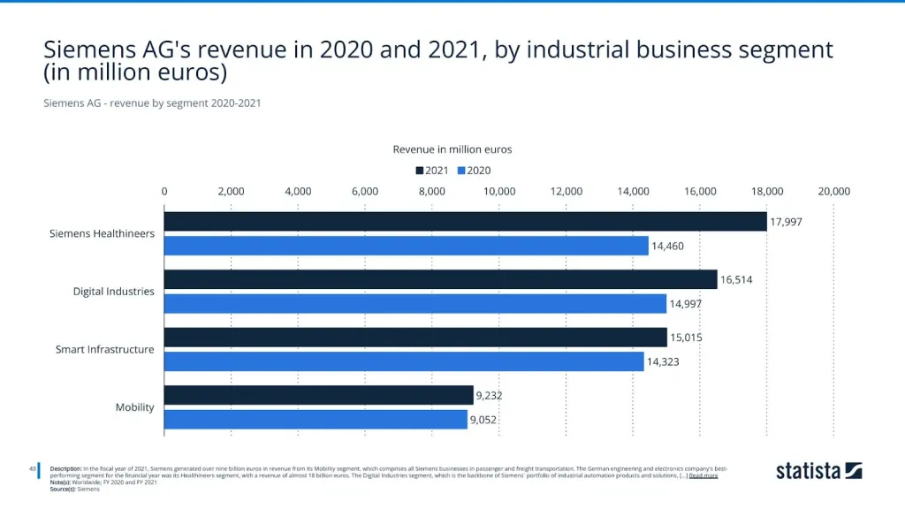The image size is (905, 509).
Task: Click the Digital Industries 2021 bar
Action: pyautogui.click(x=440, y=279)
